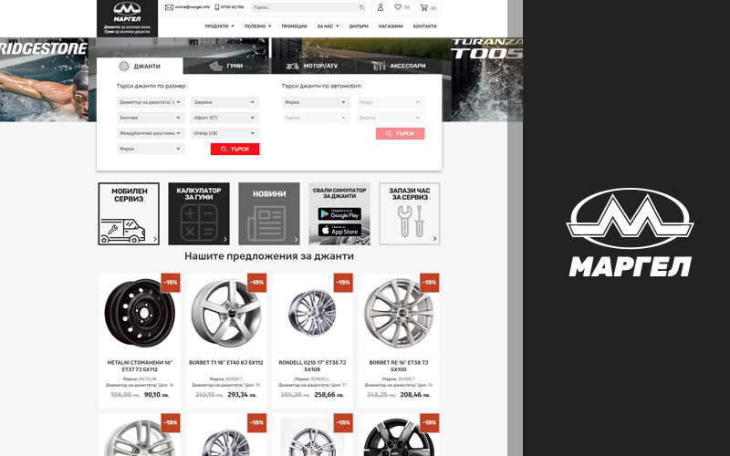Open METALNI СТОМАНЕНИ 16" product title
Screen dimensions: 730x456
click(x=140, y=366)
